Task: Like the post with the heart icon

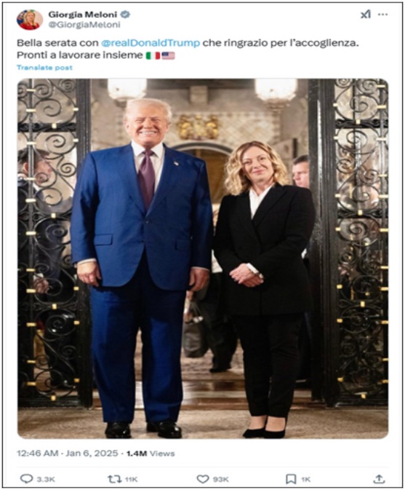Action: tap(203, 479)
